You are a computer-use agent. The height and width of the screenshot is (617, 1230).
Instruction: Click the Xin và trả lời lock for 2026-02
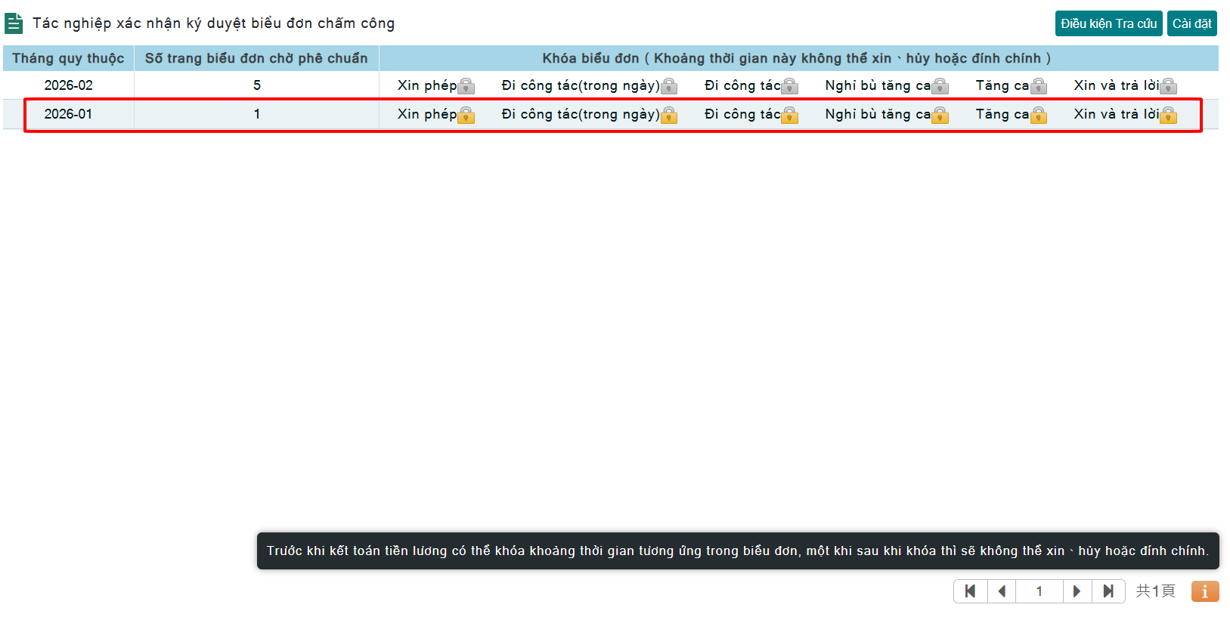[x=1168, y=86]
